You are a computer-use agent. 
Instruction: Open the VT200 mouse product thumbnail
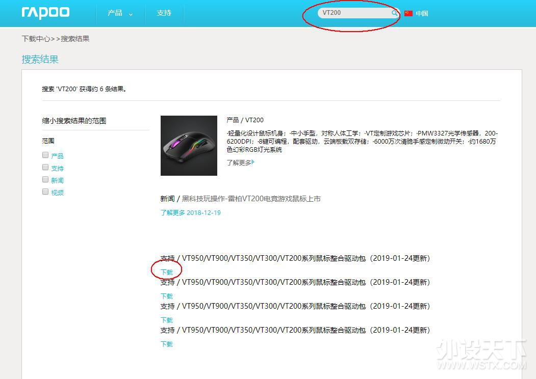[x=189, y=146]
